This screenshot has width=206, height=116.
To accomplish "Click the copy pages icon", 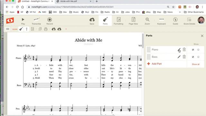I will [x=40, y=29].
